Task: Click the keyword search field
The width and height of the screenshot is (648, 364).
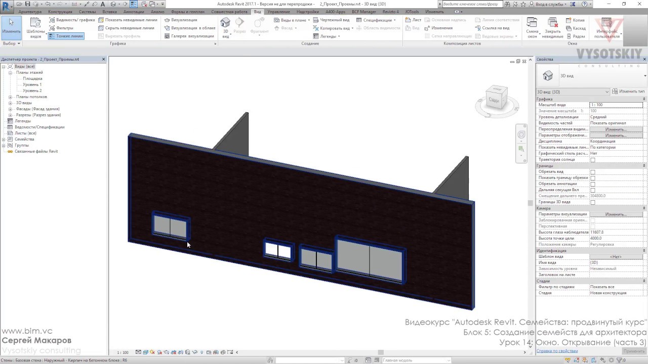Action: click(473, 4)
